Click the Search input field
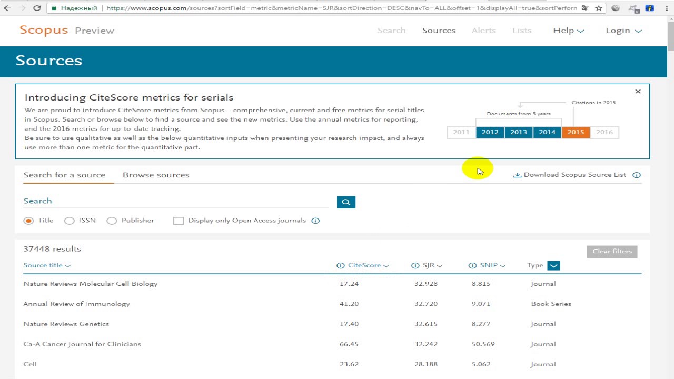This screenshot has width=674, height=379. click(x=176, y=201)
